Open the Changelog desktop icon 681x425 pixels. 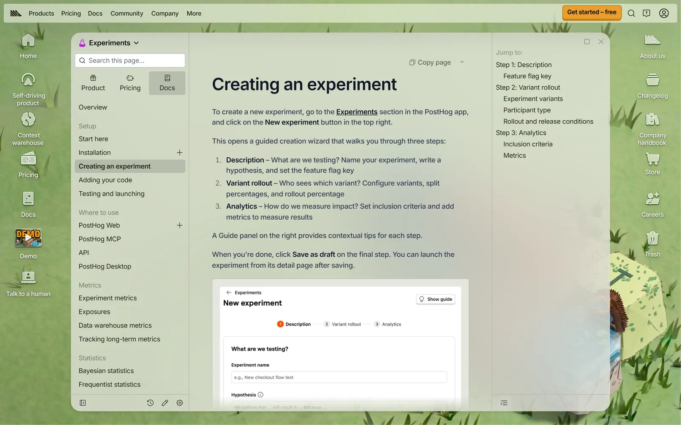coord(652,85)
